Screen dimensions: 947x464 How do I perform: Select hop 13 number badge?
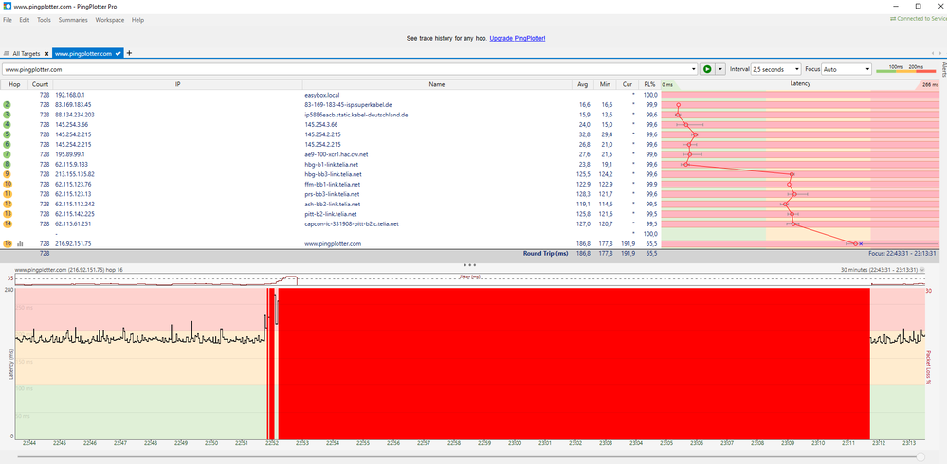pos(8,214)
